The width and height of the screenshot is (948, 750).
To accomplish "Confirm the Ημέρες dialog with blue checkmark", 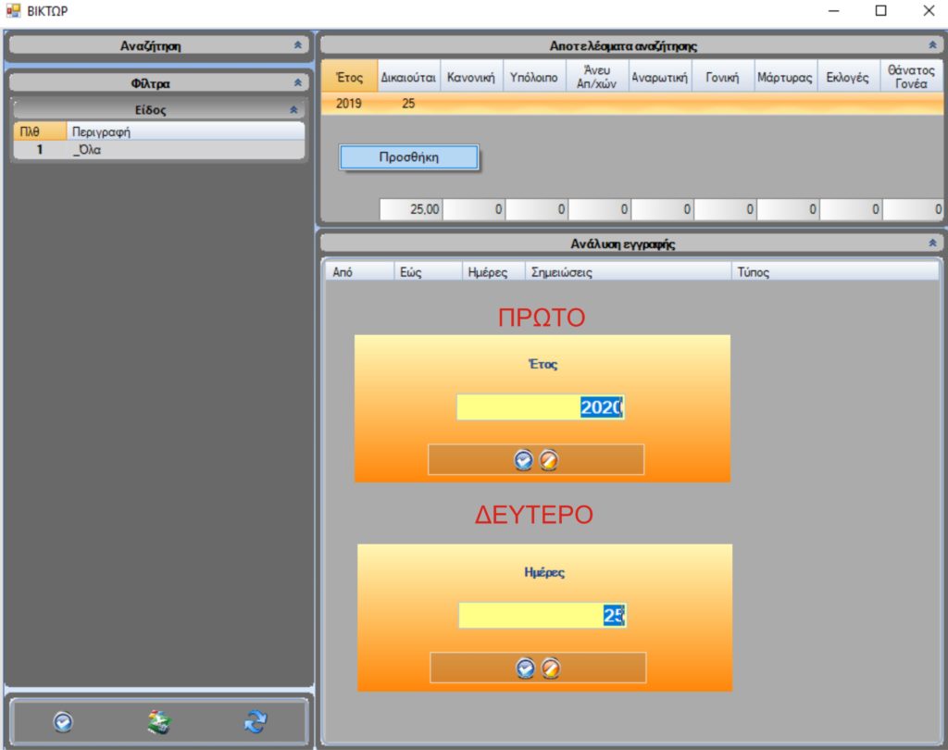I will [x=526, y=668].
